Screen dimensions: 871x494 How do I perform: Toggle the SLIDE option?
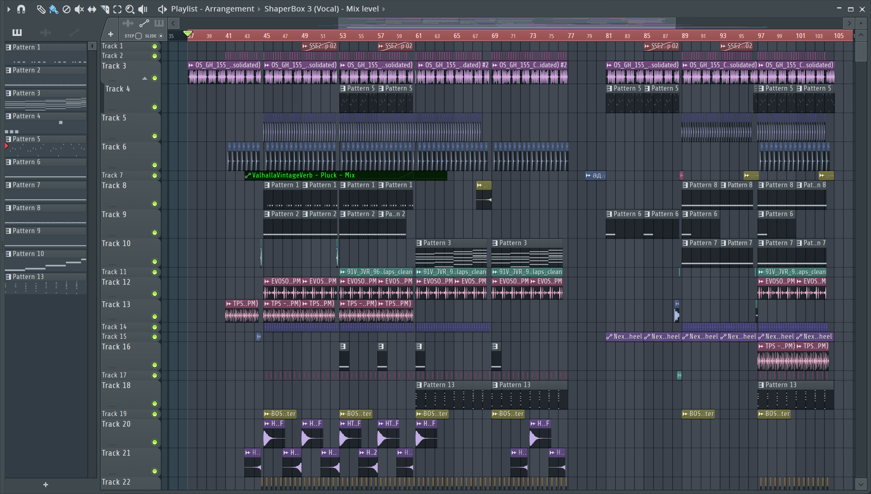click(161, 36)
